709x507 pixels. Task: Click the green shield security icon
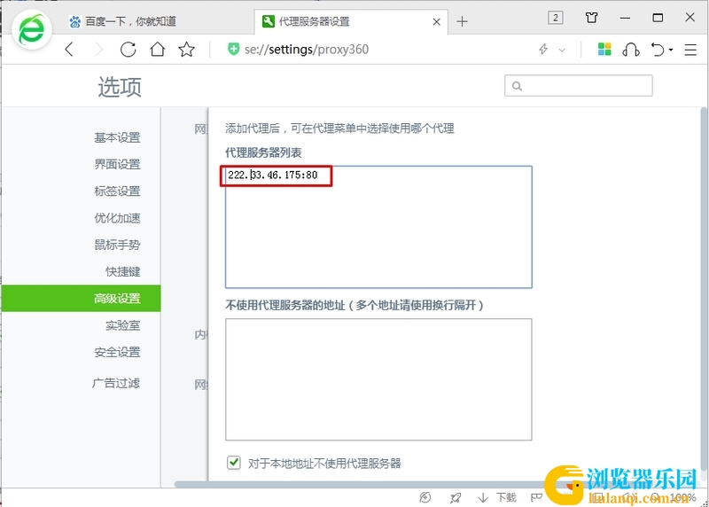point(233,49)
